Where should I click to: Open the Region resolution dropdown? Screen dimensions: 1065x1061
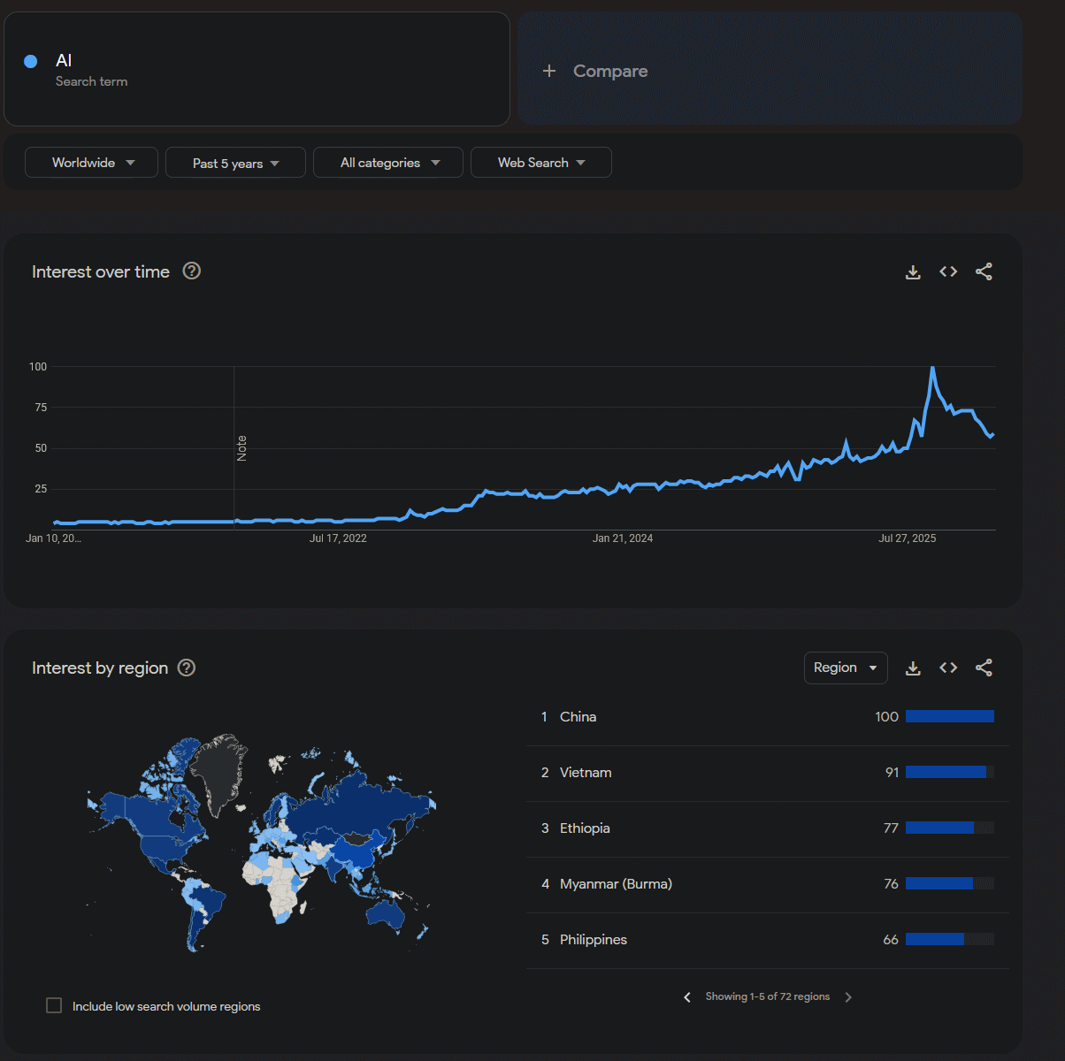click(x=846, y=668)
